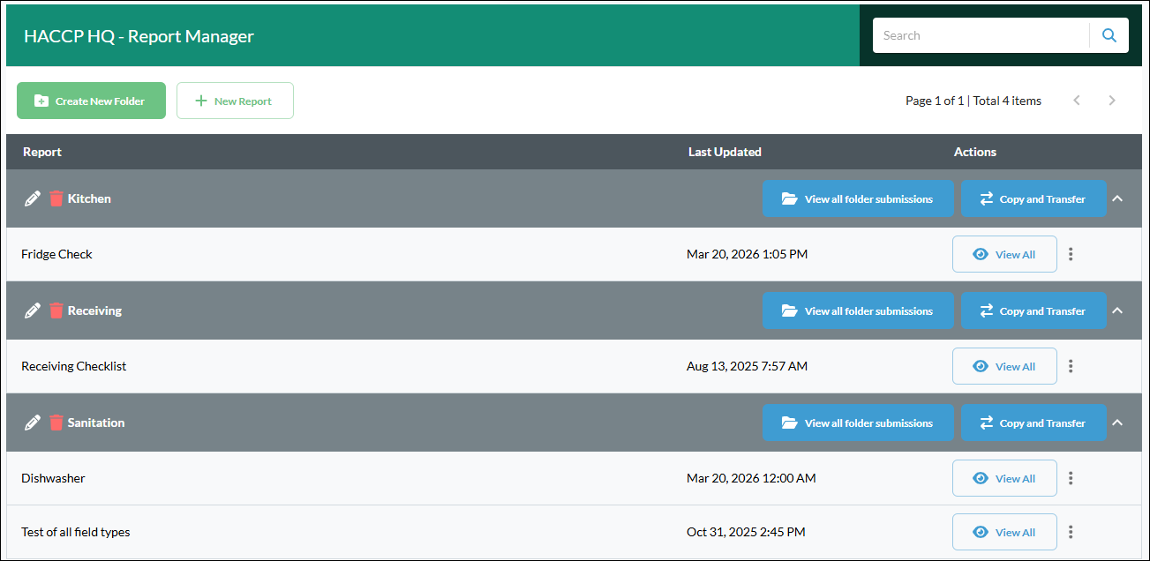Open the Receiving Checklist three-dot menu
Viewport: 1150px width, 561px height.
(x=1071, y=366)
